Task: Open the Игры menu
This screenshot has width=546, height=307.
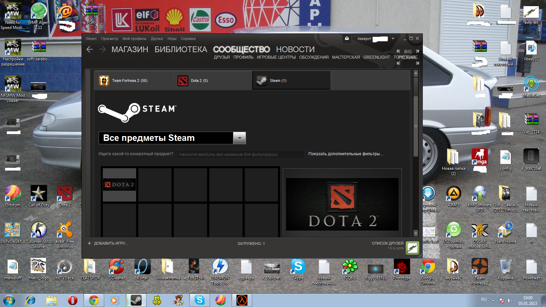Action: 172,39
